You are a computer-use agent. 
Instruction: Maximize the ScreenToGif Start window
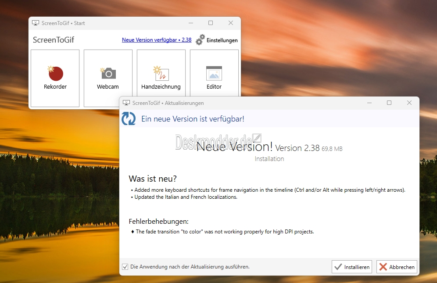click(211, 23)
